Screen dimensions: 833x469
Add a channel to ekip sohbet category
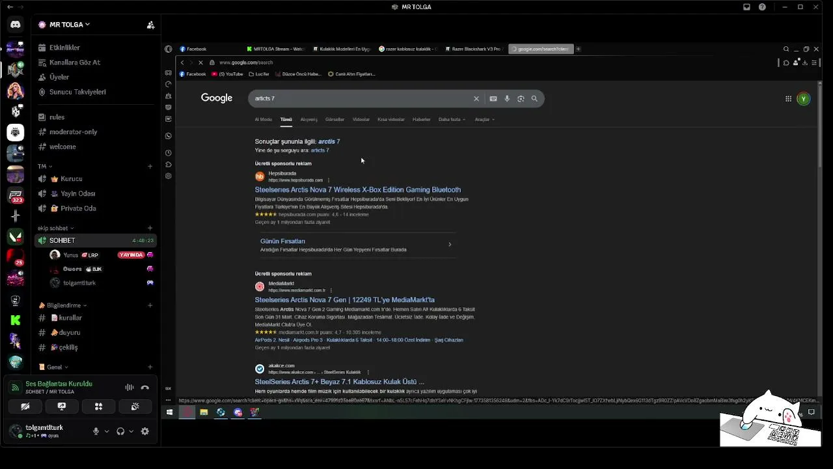click(150, 228)
